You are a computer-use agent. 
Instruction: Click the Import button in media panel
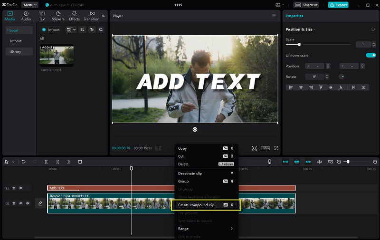click(x=51, y=29)
